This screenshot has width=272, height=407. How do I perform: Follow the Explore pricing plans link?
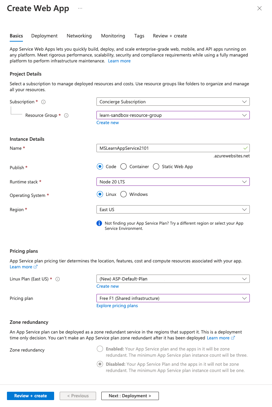117,306
